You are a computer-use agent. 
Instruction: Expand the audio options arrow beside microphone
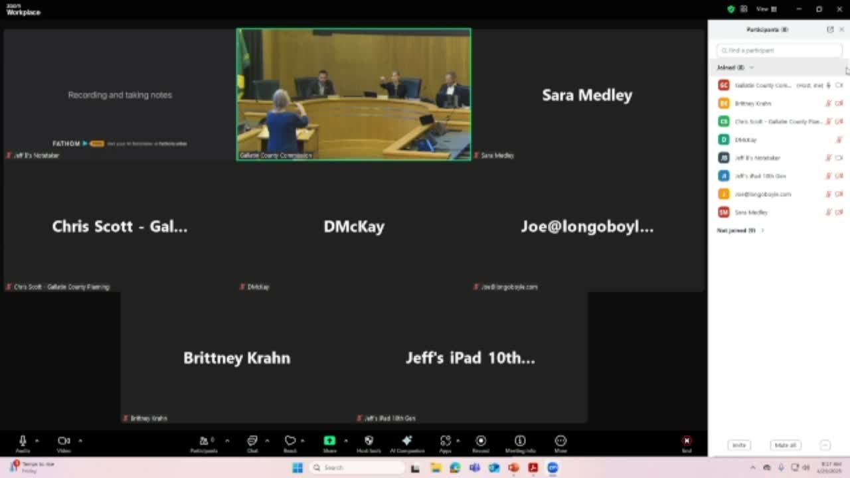coord(37,440)
